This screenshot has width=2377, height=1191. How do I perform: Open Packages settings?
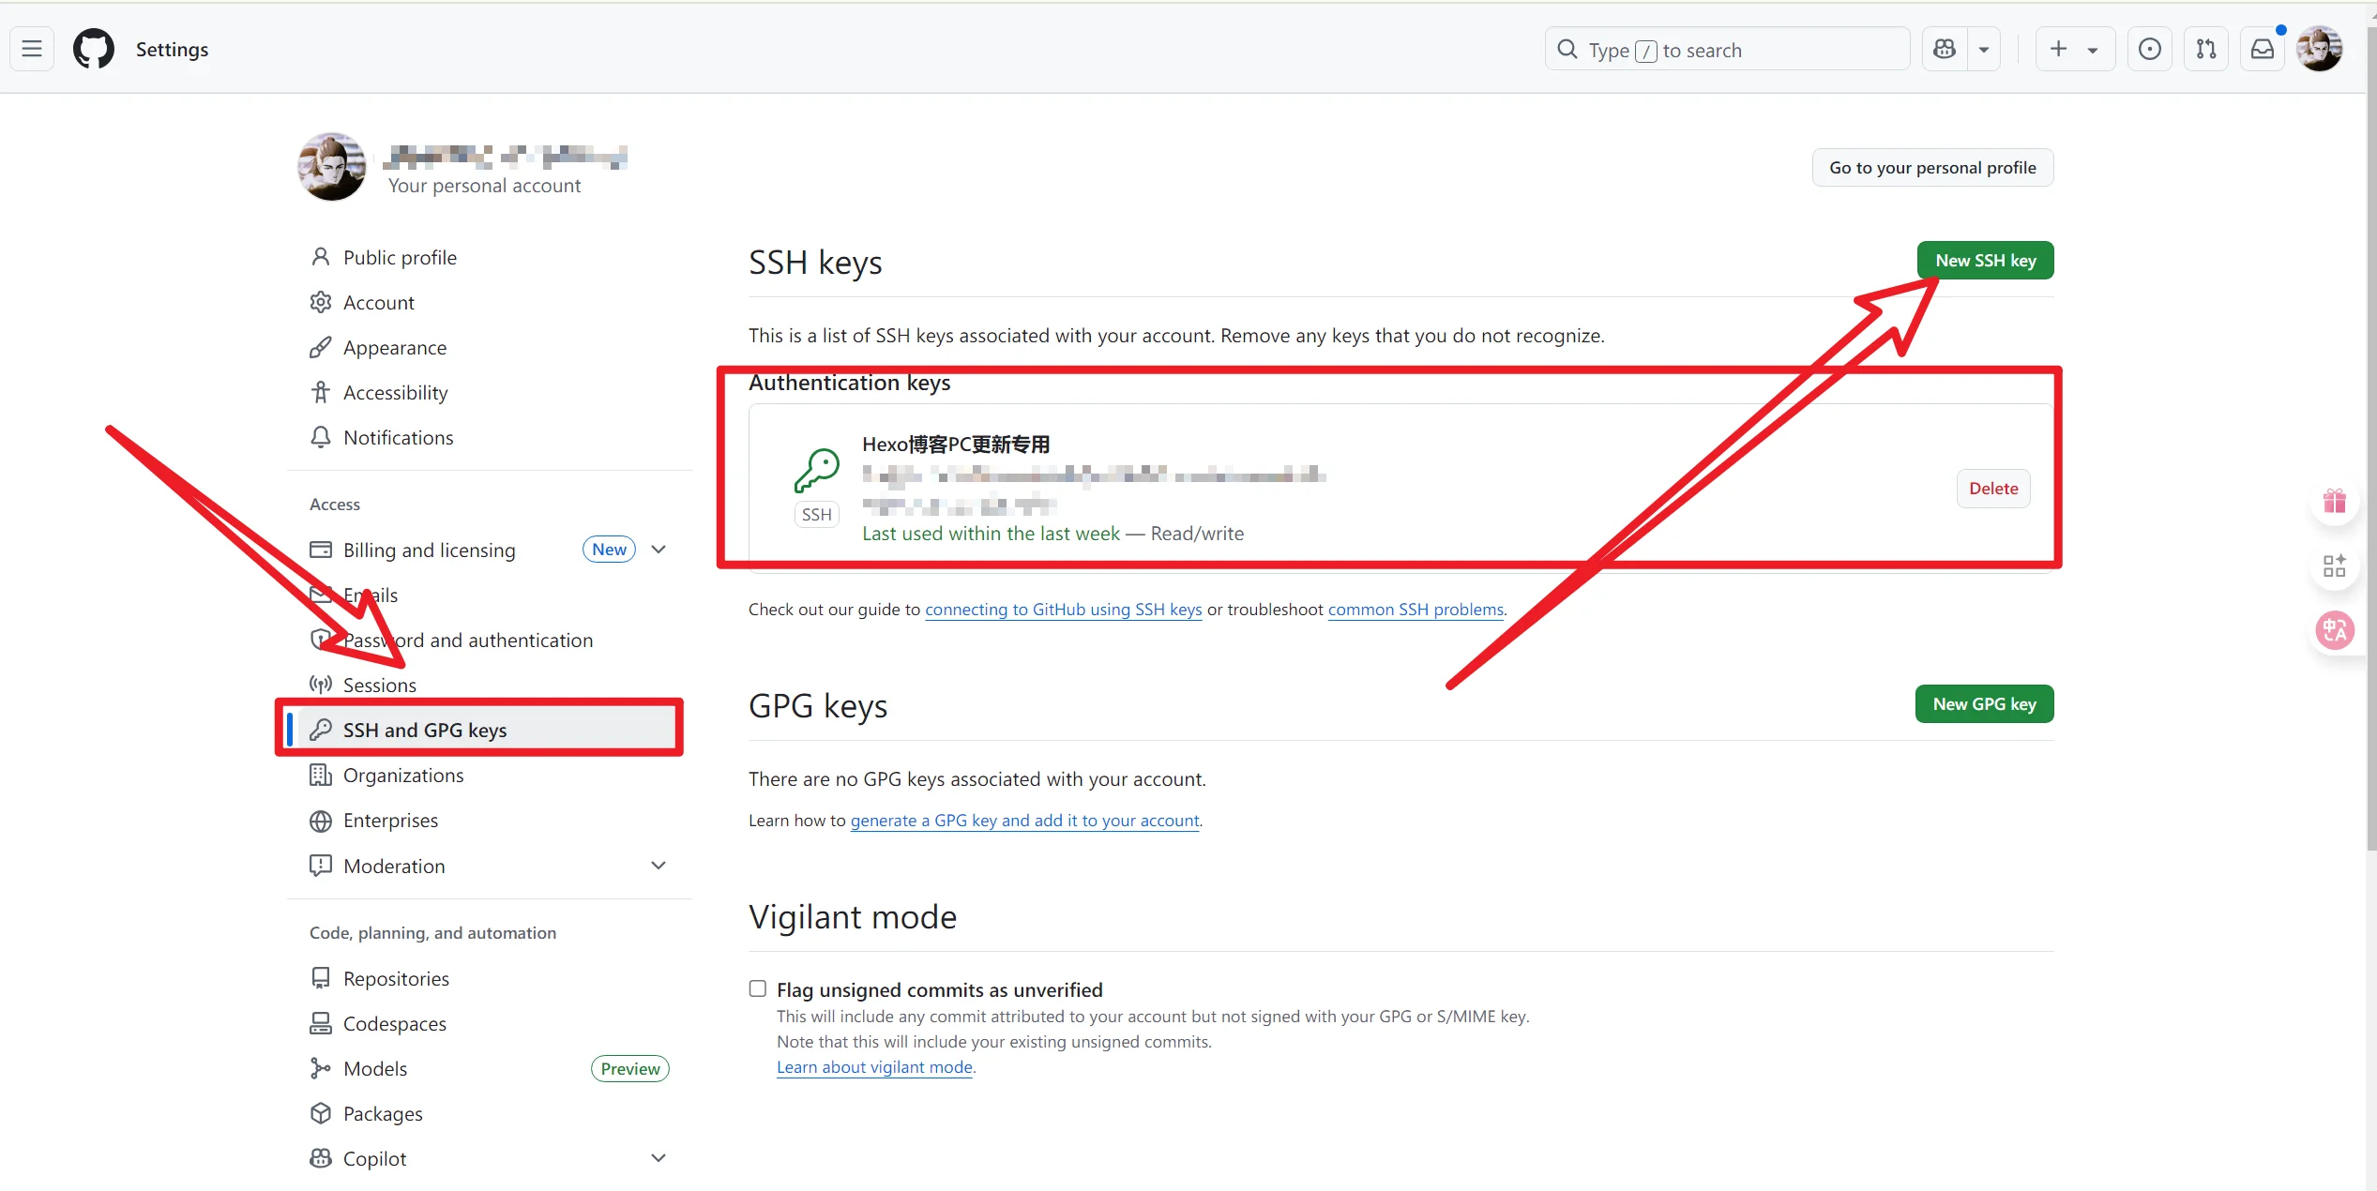coord(488,1114)
